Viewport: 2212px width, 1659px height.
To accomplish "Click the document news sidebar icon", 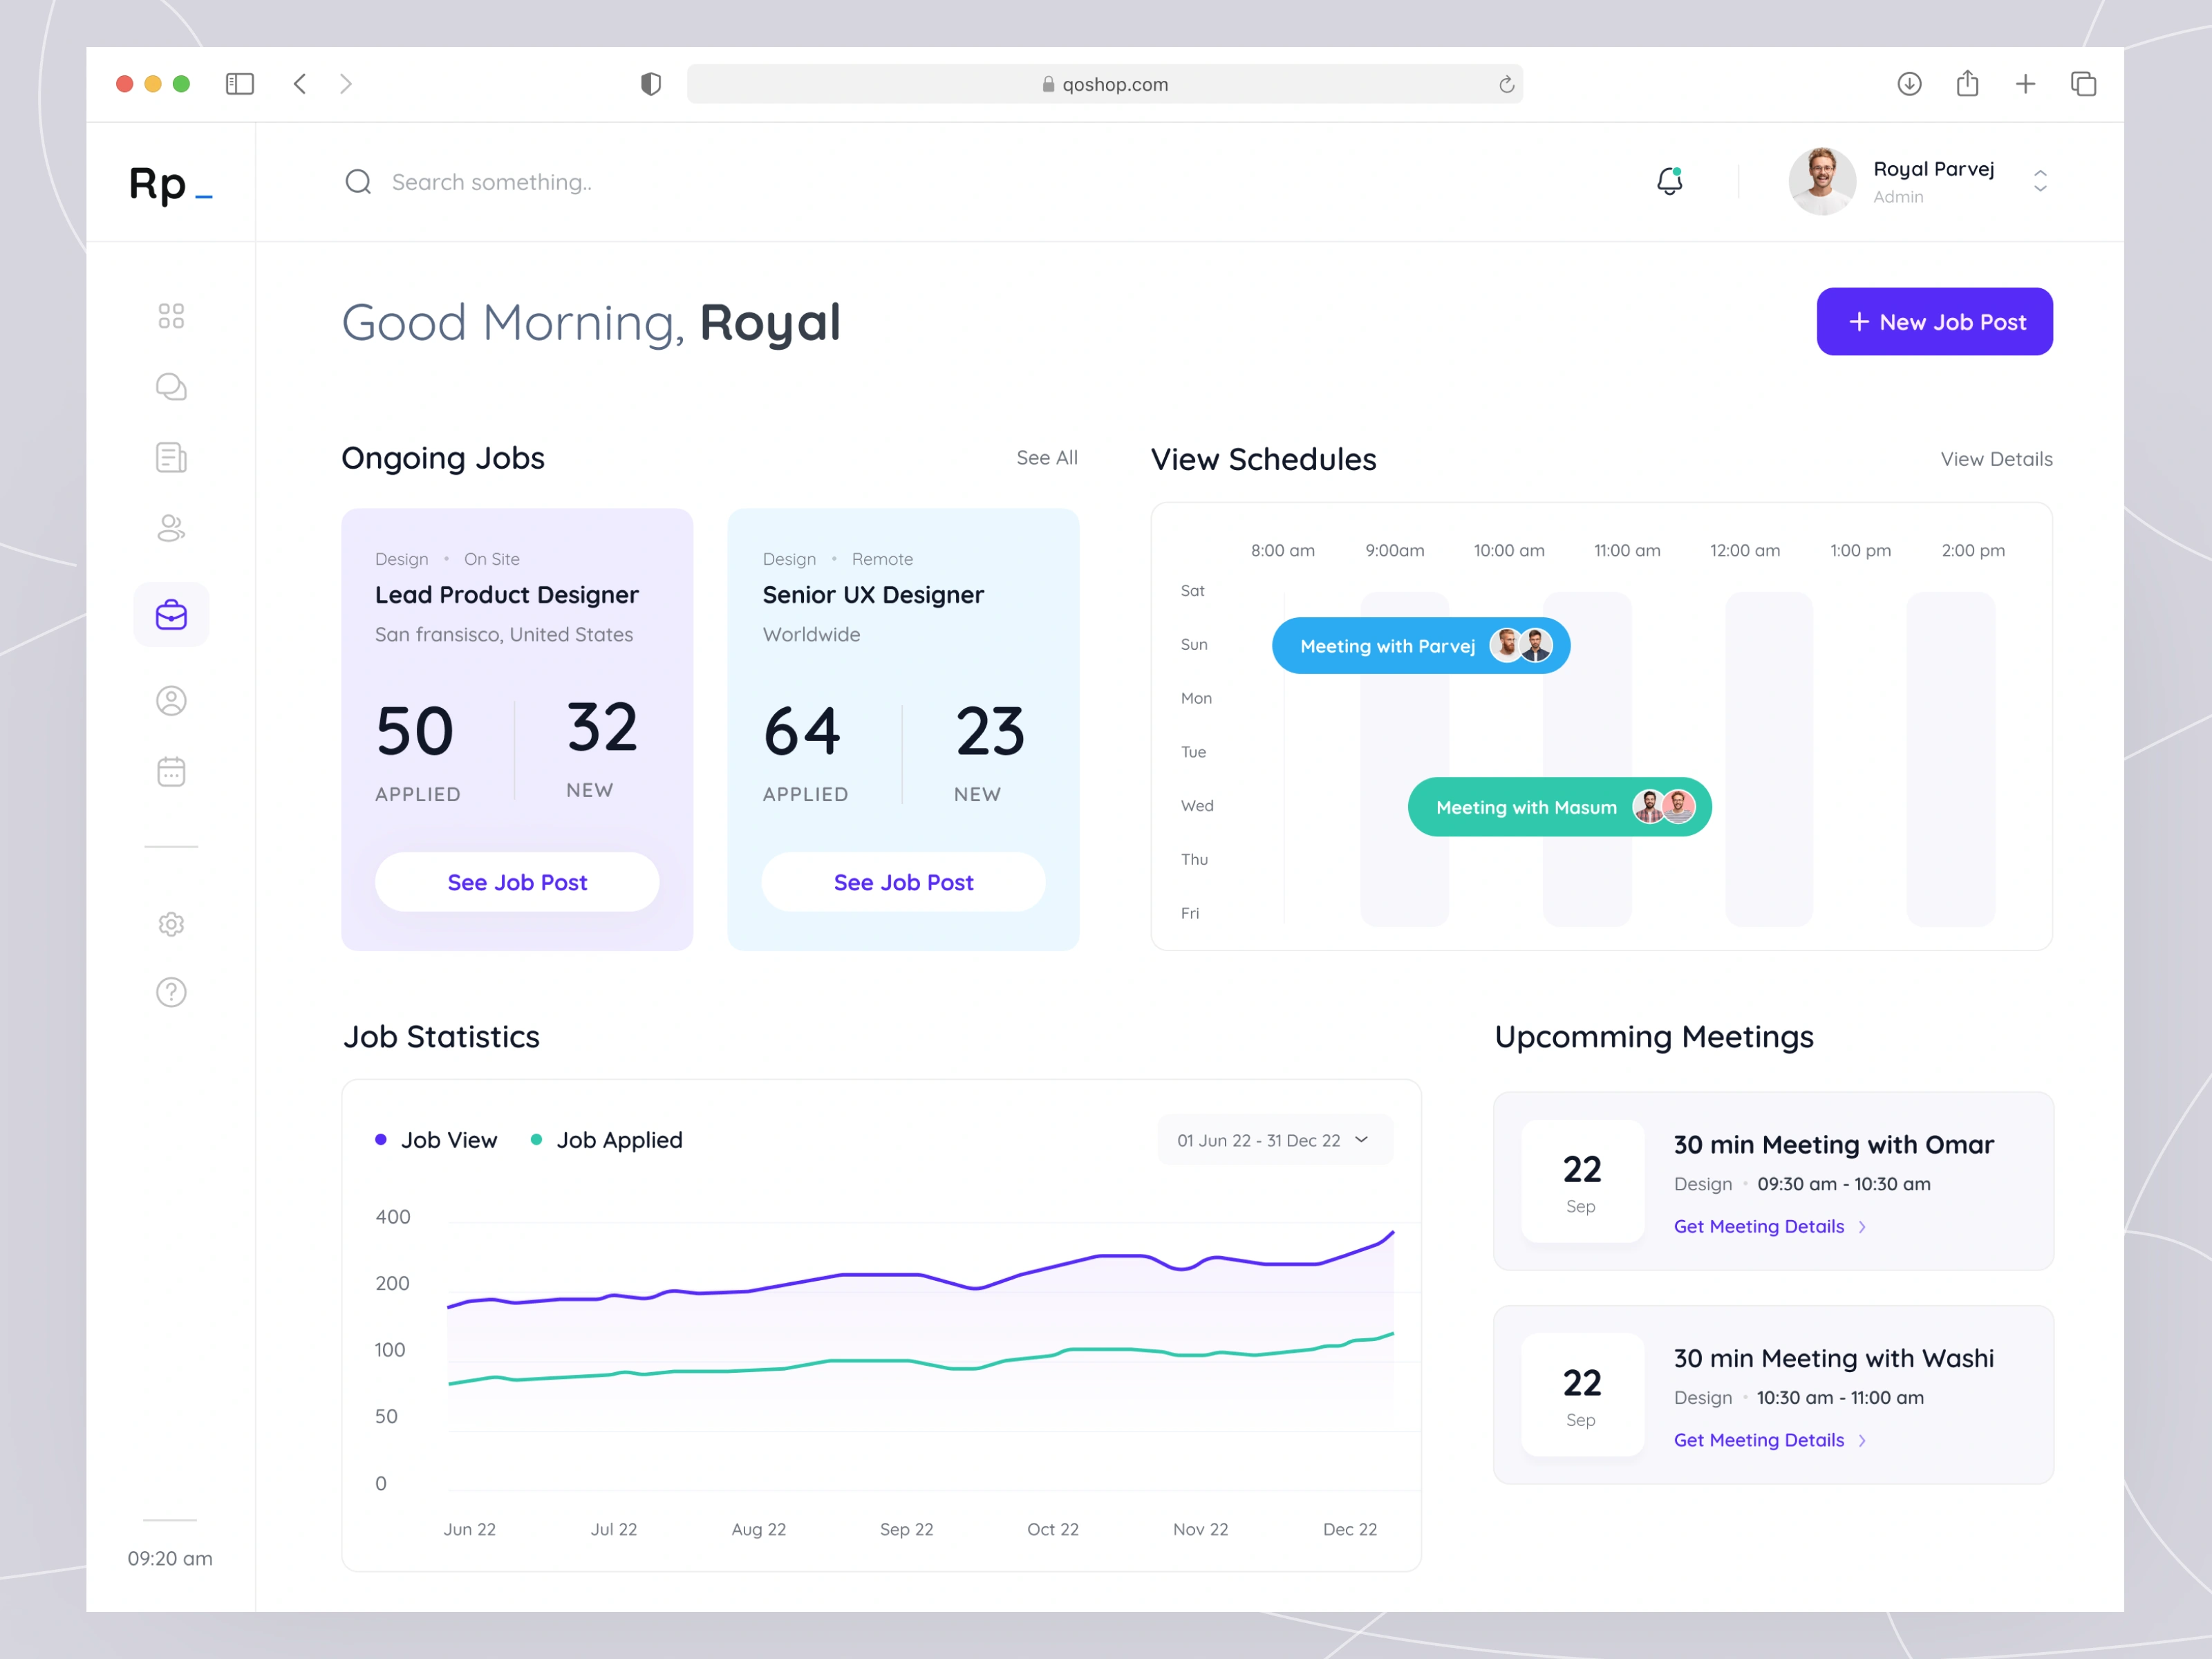I will tap(171, 458).
